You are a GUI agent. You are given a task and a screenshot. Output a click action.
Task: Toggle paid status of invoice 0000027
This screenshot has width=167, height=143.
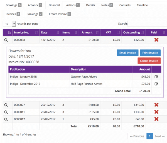coord(156,105)
